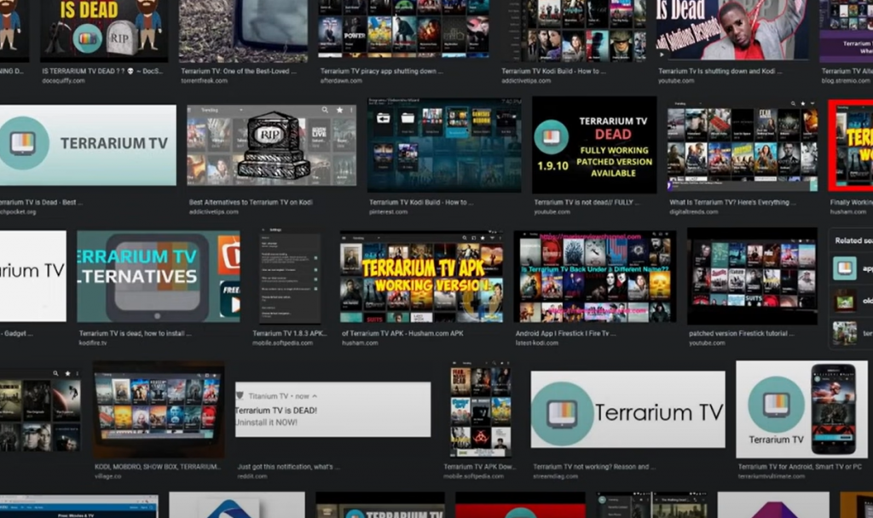Open 'IS TERRARIUM TV DEAD ? ?' DocSquiffy result title
The image size is (873, 518).
pyautogui.click(x=101, y=72)
